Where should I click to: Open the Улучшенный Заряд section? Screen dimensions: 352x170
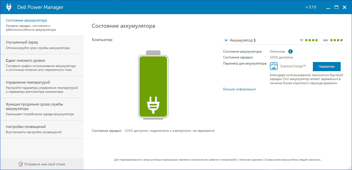(42, 45)
